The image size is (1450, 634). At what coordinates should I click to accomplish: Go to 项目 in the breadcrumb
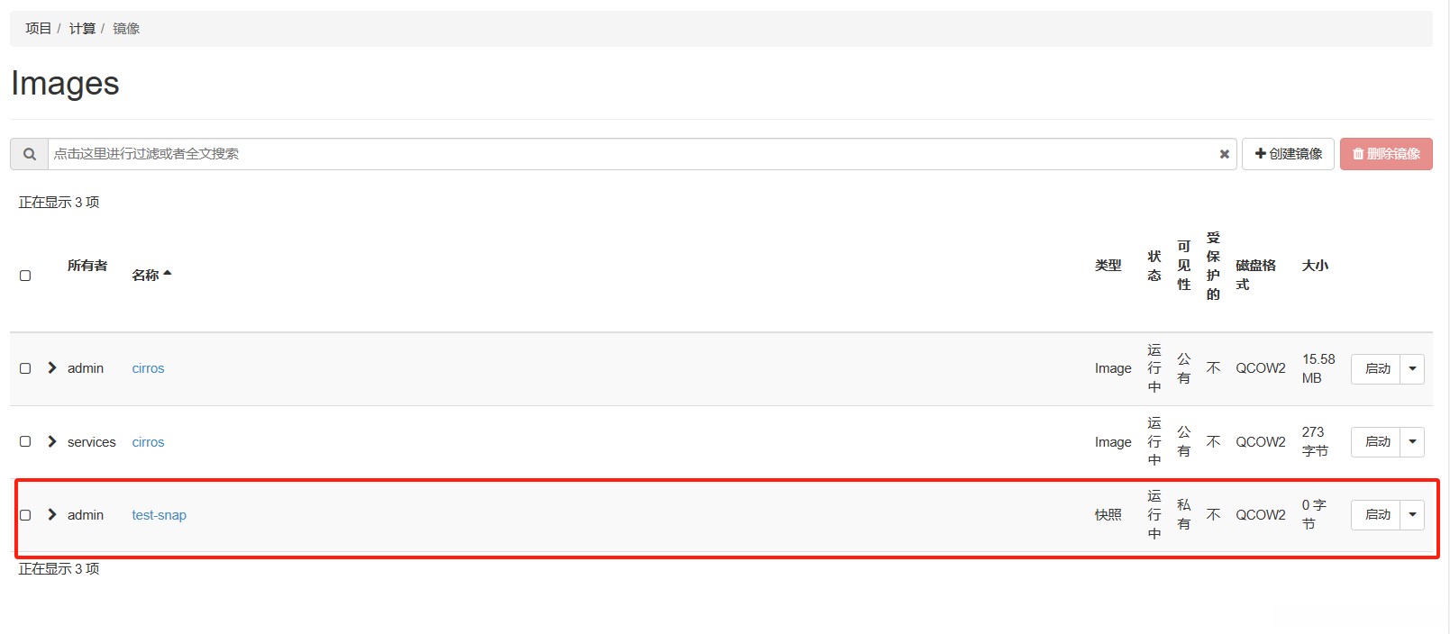point(38,29)
